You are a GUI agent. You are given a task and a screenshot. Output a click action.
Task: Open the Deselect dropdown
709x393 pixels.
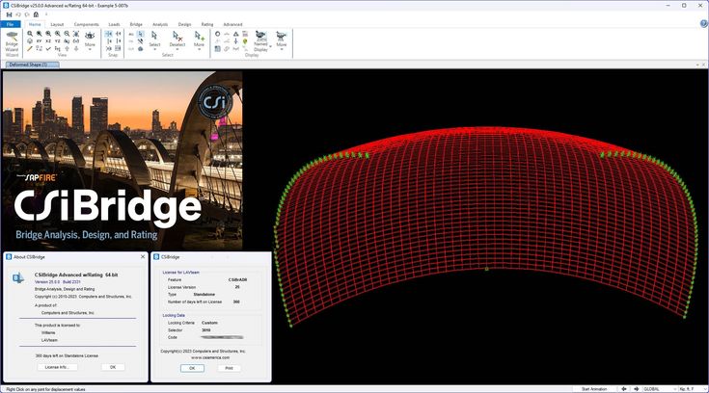pyautogui.click(x=177, y=39)
